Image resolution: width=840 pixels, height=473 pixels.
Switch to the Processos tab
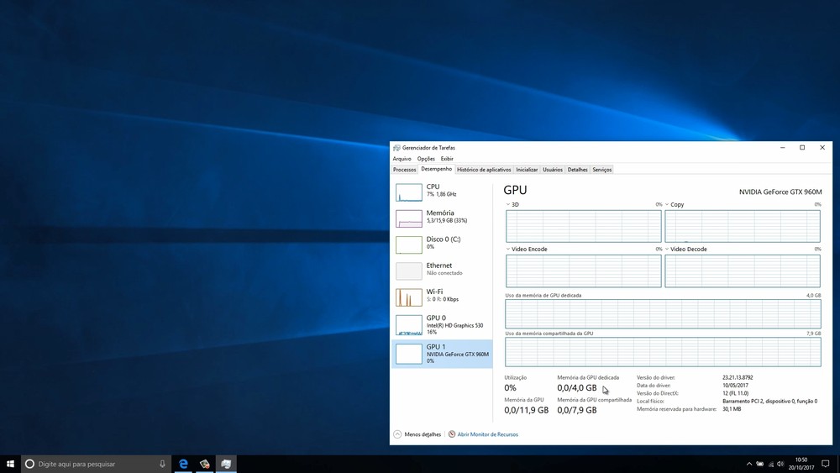tap(405, 170)
